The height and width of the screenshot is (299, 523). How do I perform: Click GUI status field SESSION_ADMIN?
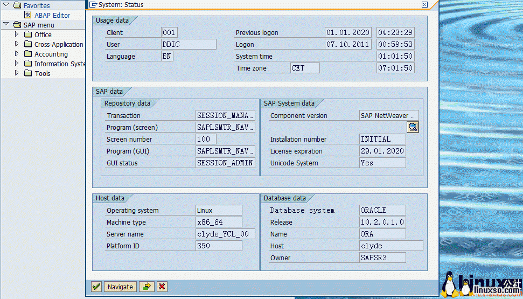coord(226,163)
